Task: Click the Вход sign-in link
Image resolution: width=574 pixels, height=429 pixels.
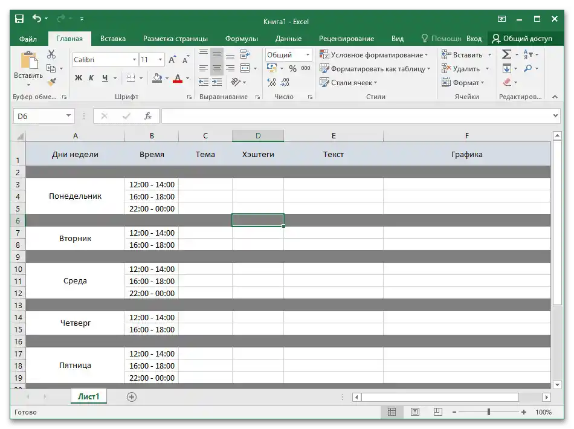Action: 474,39
